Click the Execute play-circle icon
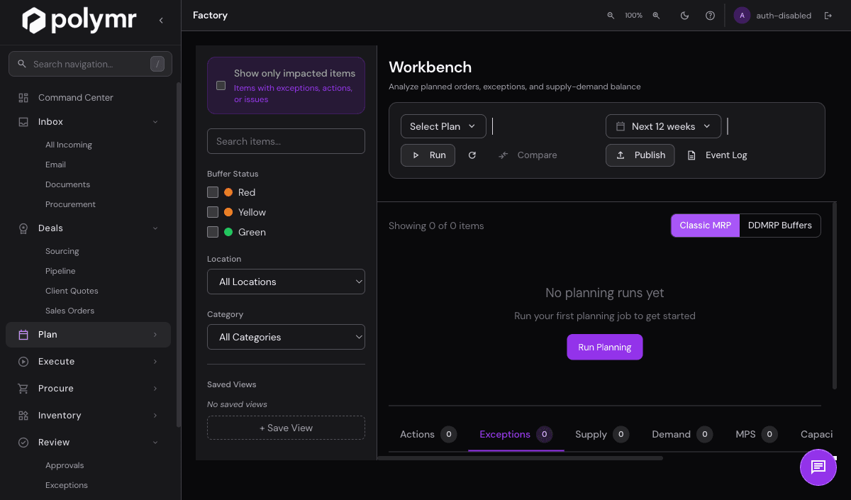Viewport: 851px width, 500px height. (x=23, y=362)
